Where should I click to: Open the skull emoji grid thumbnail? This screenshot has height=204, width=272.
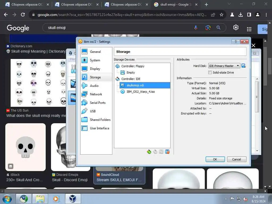coord(38,83)
